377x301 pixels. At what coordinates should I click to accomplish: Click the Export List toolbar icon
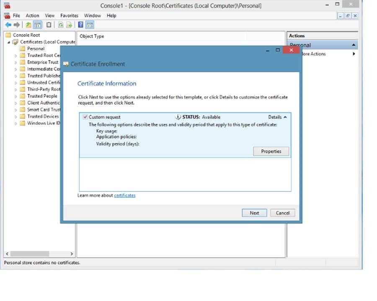[x=69, y=25]
